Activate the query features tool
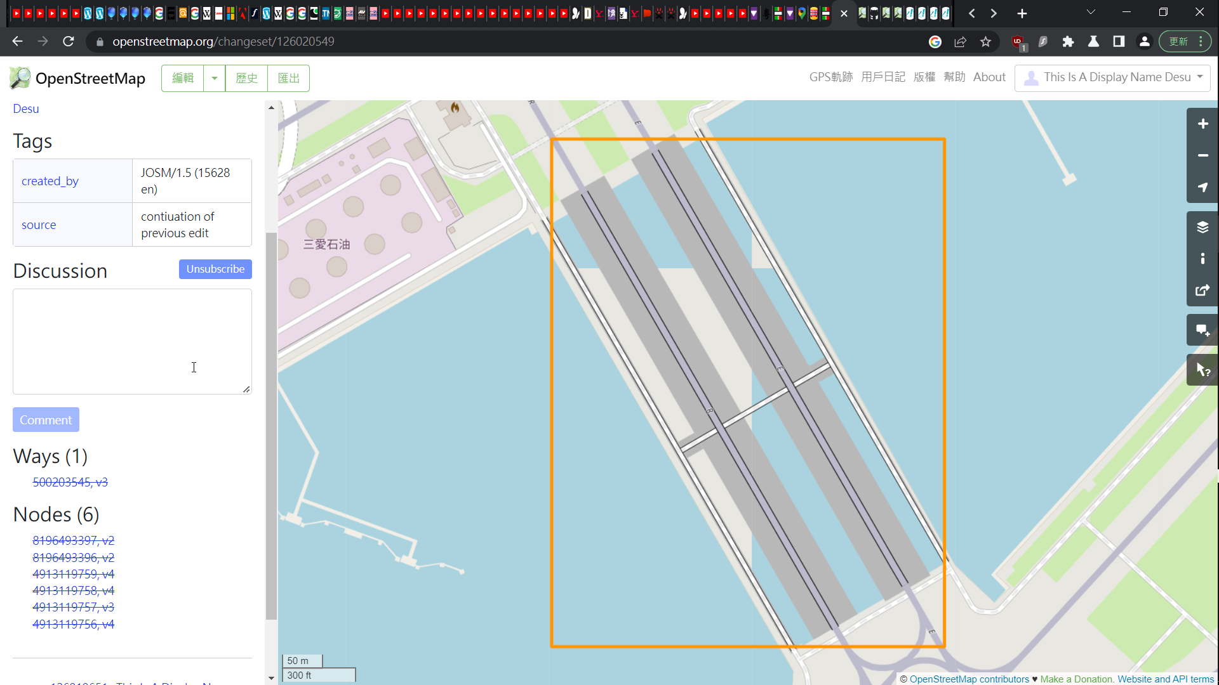This screenshot has height=685, width=1219. coord(1202,370)
